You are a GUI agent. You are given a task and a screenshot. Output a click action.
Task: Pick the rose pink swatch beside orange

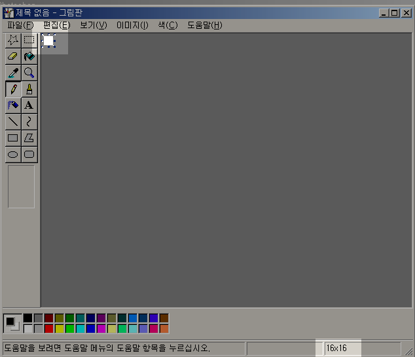tap(154, 329)
